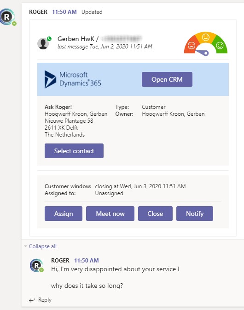The height and width of the screenshot is (310, 244).
Task: Collapse all thread replies
Action: tap(43, 246)
